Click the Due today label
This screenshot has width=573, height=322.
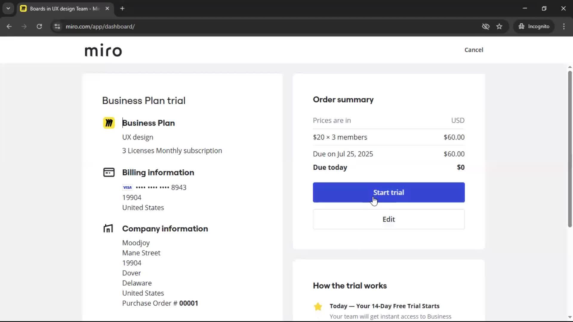point(330,167)
